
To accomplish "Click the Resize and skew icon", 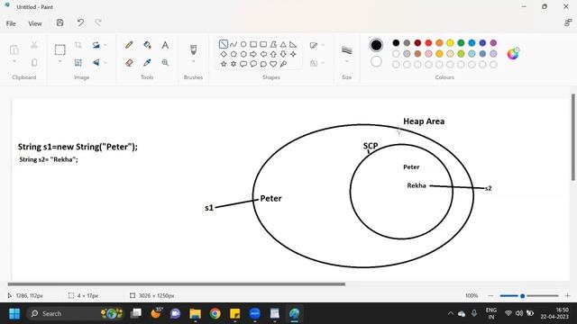I will point(78,63).
